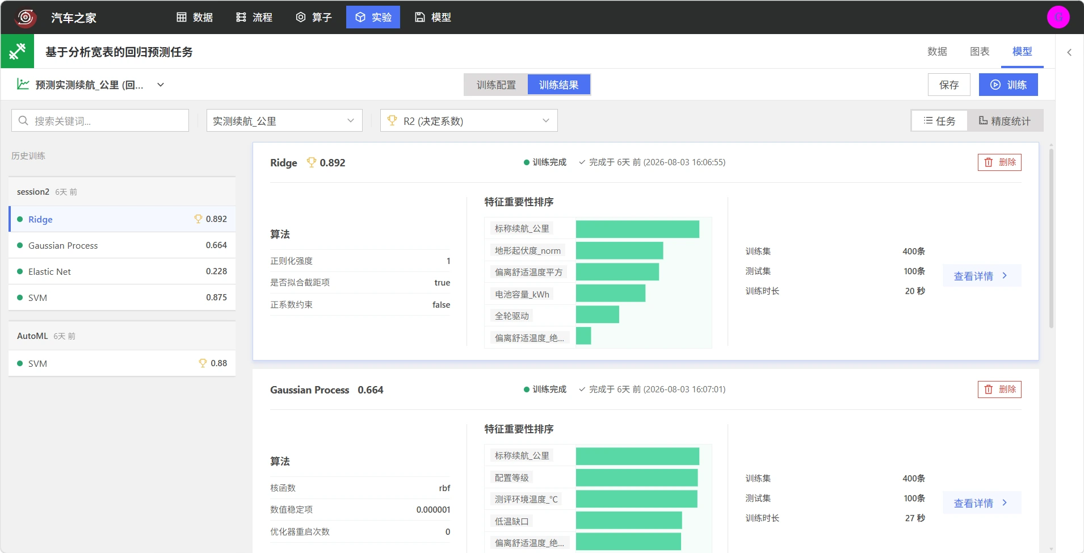The image size is (1084, 553).
Task: Click trophy icon beside Ridge 0.892 in list
Action: [x=198, y=219]
